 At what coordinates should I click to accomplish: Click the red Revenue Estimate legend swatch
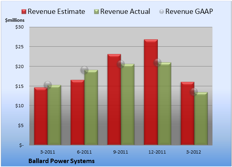point(24,12)
